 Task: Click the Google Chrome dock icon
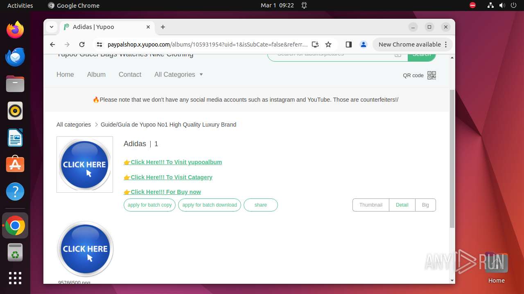pos(15,225)
